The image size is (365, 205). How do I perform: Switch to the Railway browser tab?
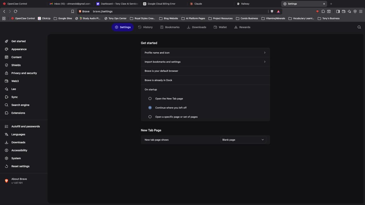point(245,4)
